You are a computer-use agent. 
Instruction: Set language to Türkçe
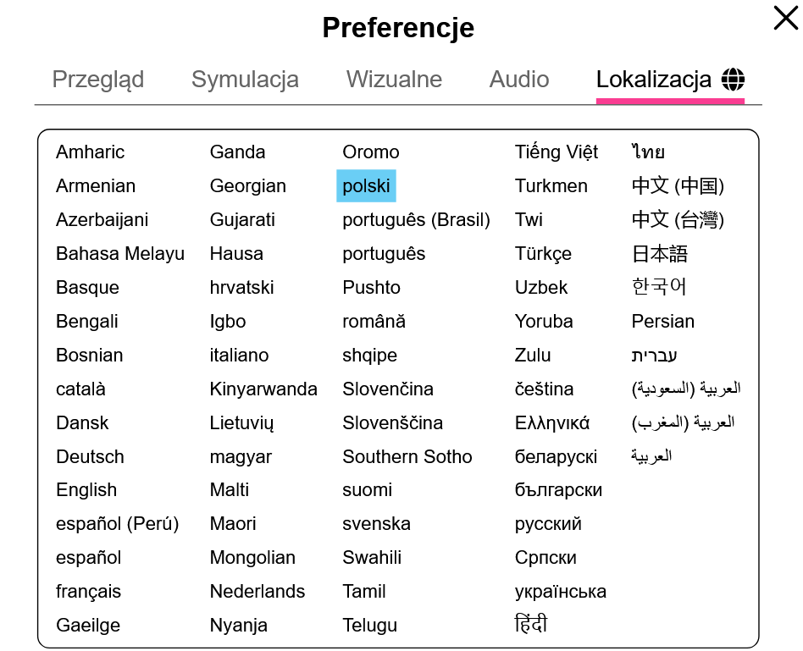543,254
